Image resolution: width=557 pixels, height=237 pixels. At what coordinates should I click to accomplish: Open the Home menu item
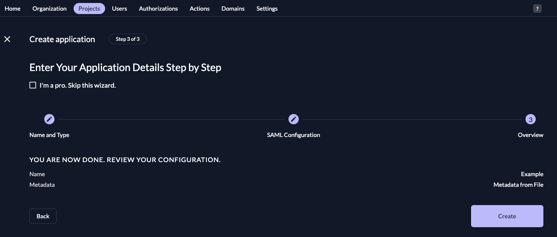click(x=13, y=9)
